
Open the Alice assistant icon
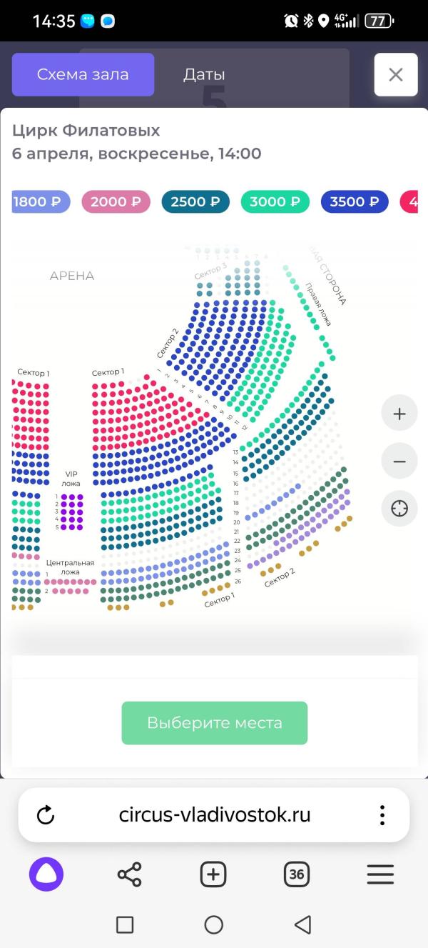pos(46,874)
